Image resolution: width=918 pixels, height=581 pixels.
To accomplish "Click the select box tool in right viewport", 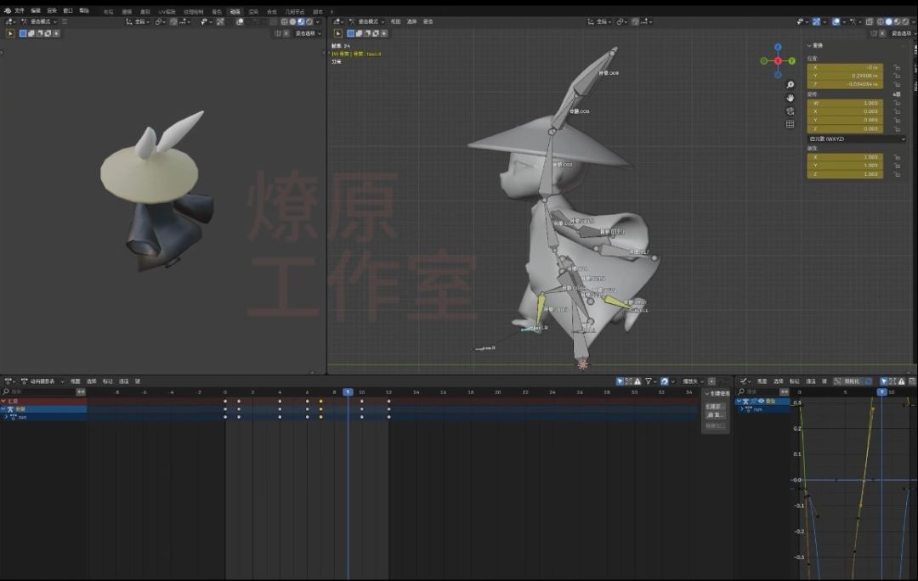I will click(x=337, y=33).
